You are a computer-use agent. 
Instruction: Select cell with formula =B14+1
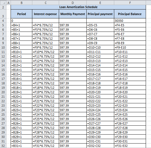(x=21, y=70)
